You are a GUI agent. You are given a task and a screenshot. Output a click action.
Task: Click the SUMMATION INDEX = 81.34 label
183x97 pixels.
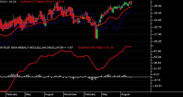tap(96, 48)
